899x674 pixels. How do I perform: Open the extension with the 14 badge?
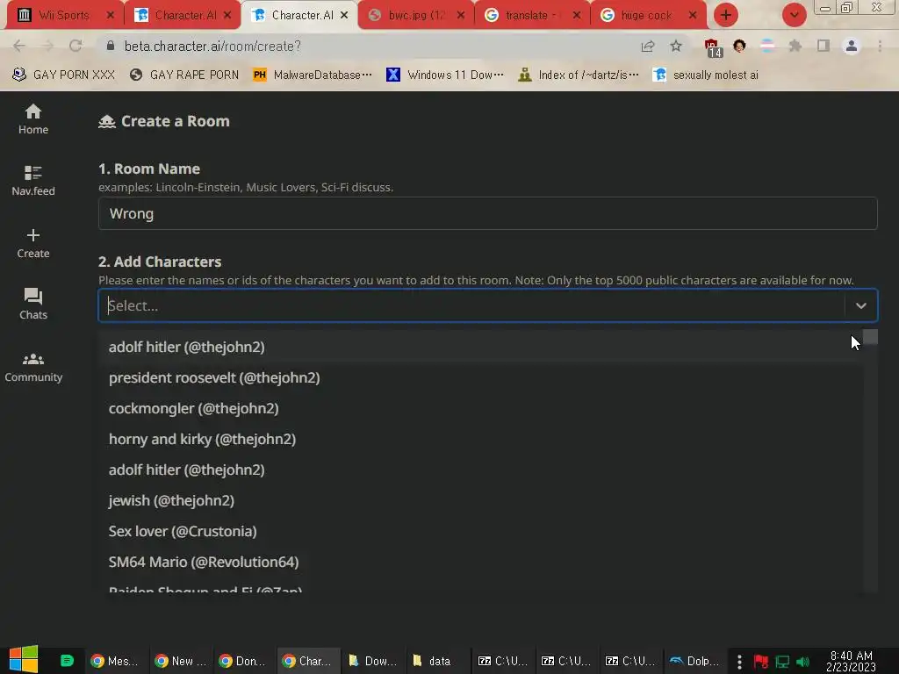tap(713, 47)
